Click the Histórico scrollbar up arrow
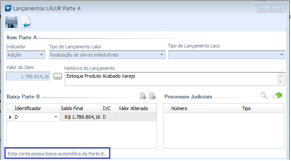 click(281, 76)
